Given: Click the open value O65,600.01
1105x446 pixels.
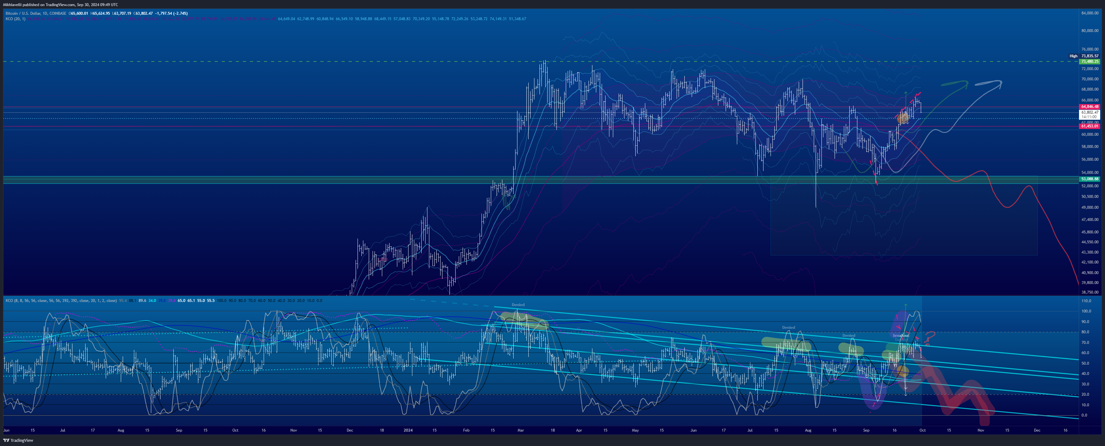Looking at the screenshot, I should tap(78, 13).
